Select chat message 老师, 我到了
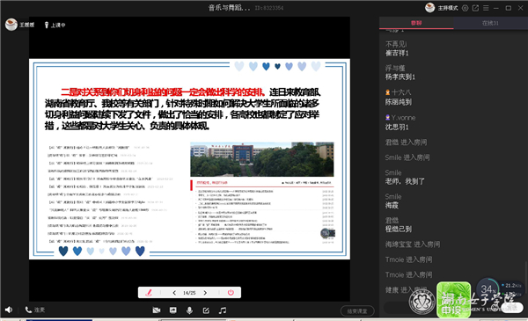The width and height of the screenshot is (528, 321). tap(405, 181)
